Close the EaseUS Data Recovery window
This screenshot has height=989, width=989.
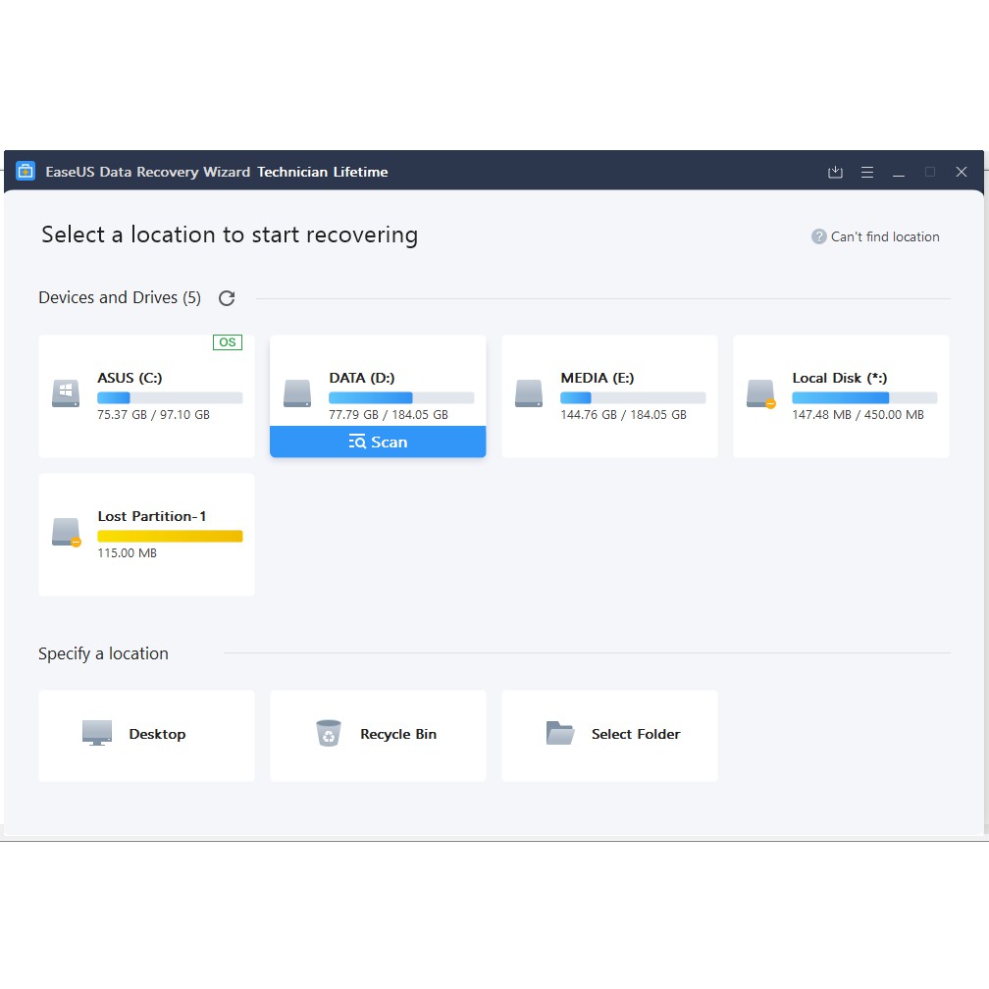[962, 172]
